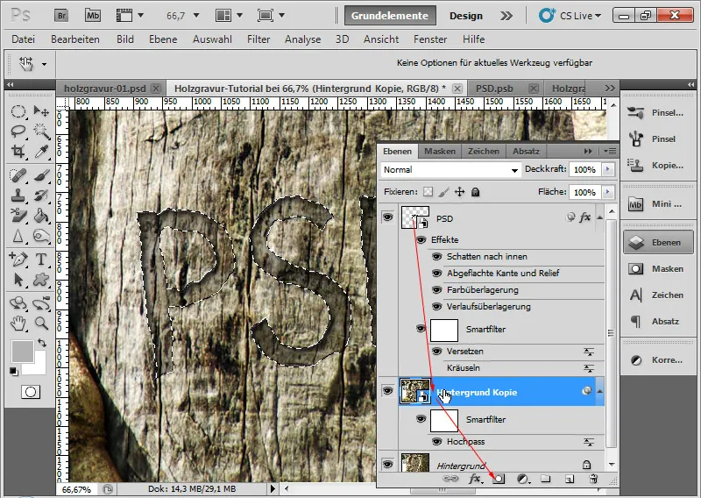Toggle Hochpass smart filter visibility

click(x=436, y=442)
